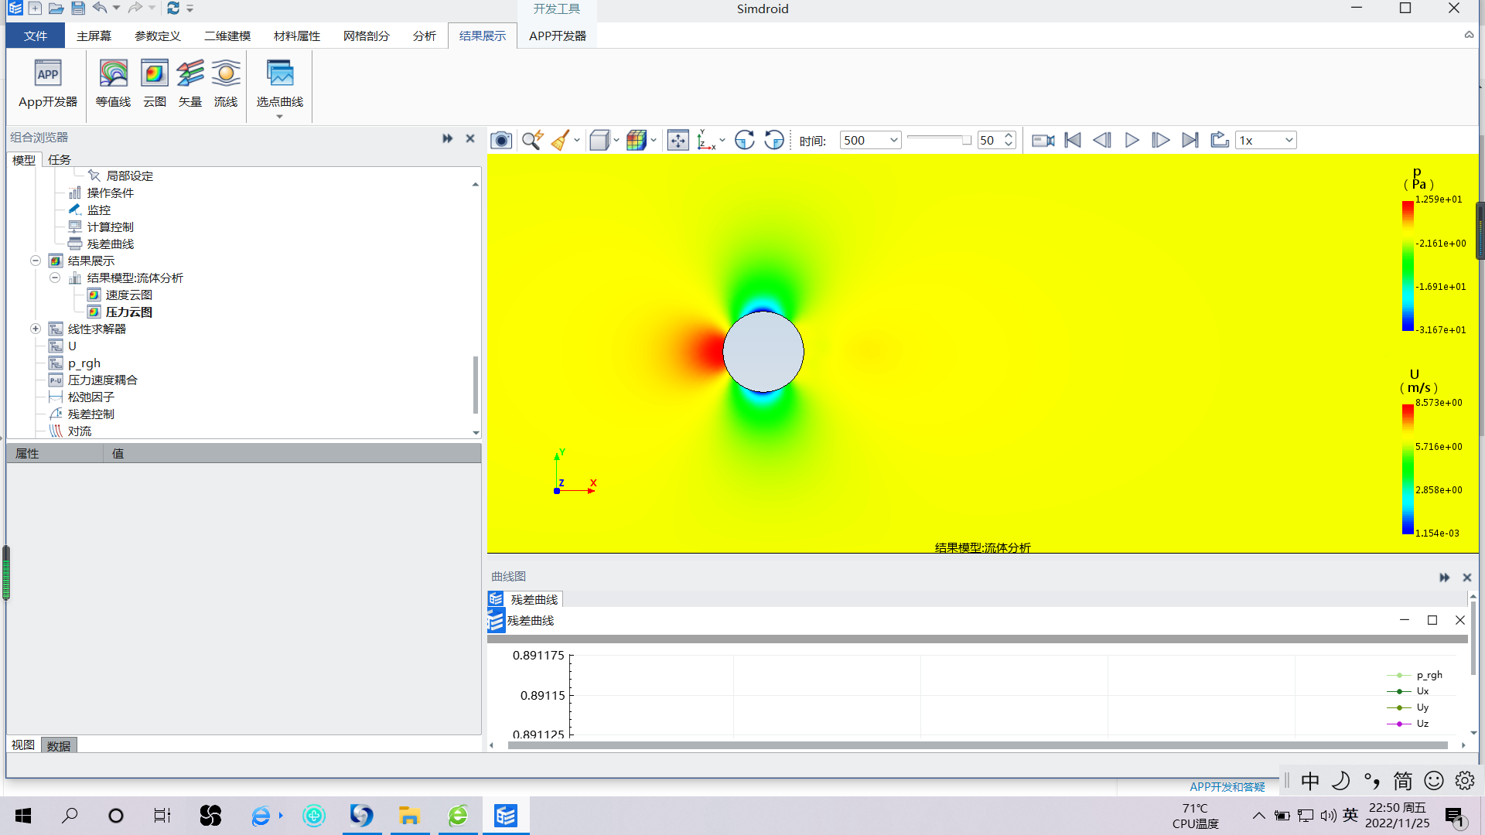Select 速度云图 in the tree
Viewport: 1485px width, 835px height.
pos(128,295)
